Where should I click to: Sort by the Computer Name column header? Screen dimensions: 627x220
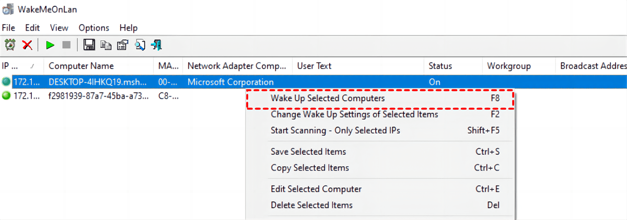[81, 66]
